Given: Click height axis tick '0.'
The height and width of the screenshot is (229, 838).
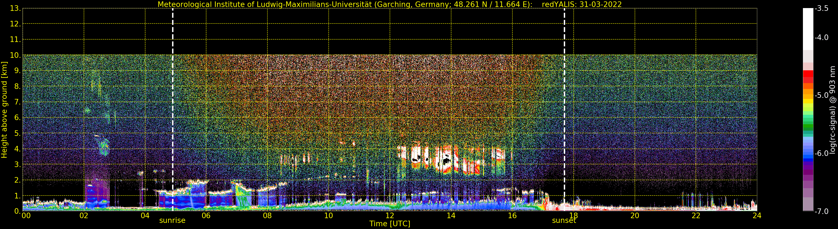Looking at the screenshot, I should tap(18, 211).
